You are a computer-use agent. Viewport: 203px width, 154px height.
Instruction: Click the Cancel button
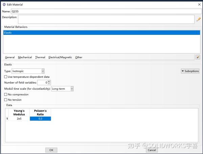click(152, 150)
